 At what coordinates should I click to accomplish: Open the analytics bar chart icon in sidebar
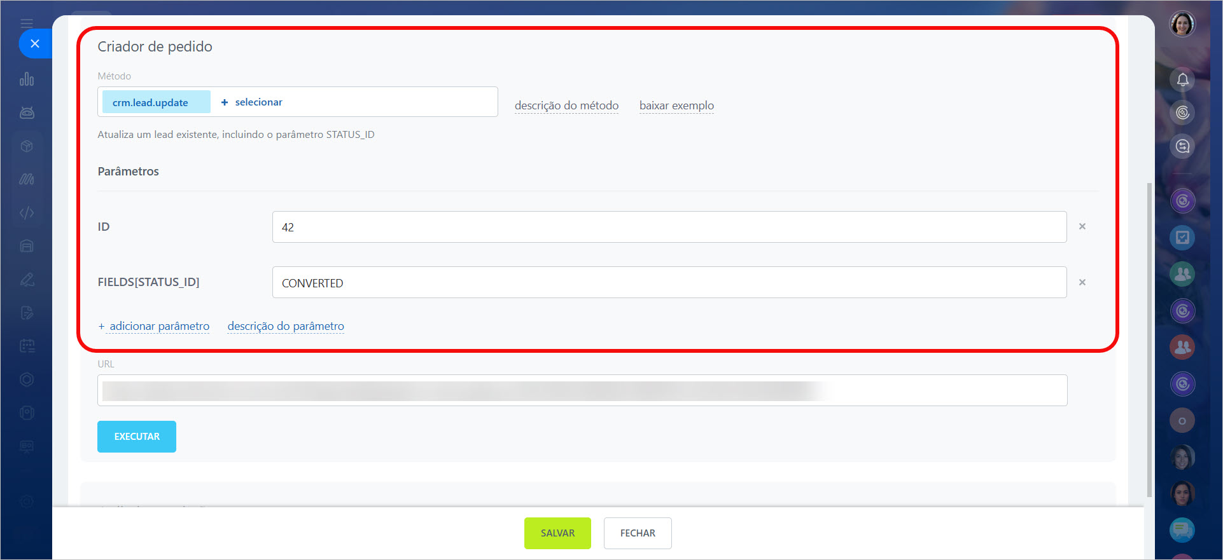pos(27,79)
